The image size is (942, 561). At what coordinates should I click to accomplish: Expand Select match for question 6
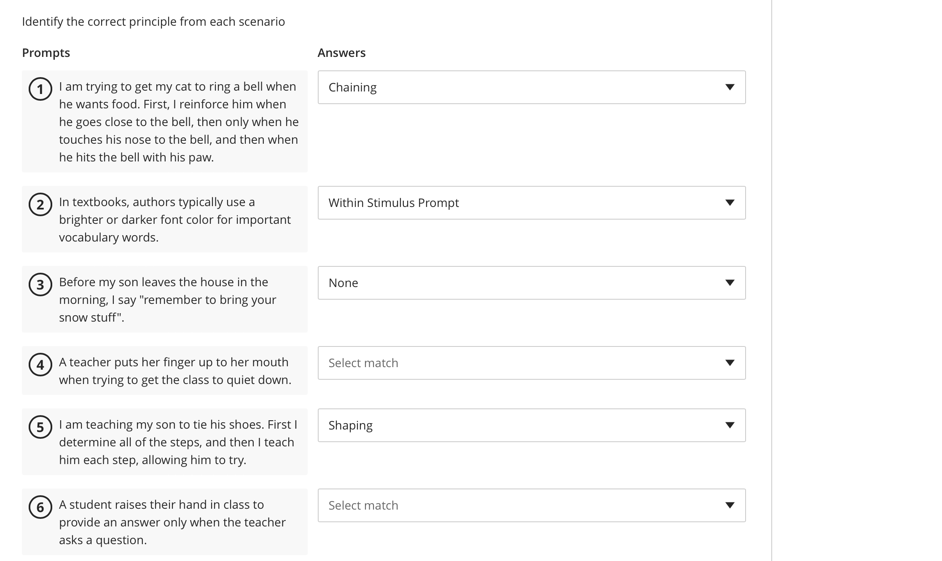click(531, 505)
